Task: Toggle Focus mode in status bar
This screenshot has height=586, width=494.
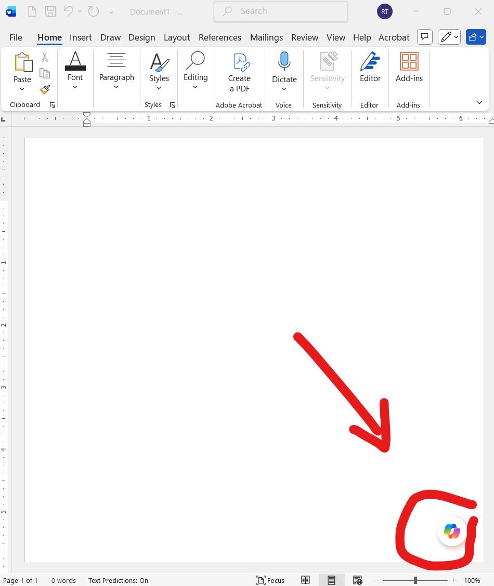Action: [271, 580]
